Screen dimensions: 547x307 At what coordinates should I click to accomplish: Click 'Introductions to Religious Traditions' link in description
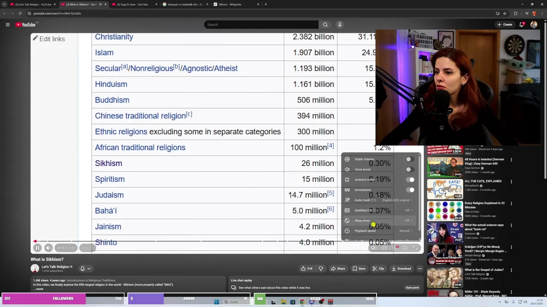click(91, 281)
